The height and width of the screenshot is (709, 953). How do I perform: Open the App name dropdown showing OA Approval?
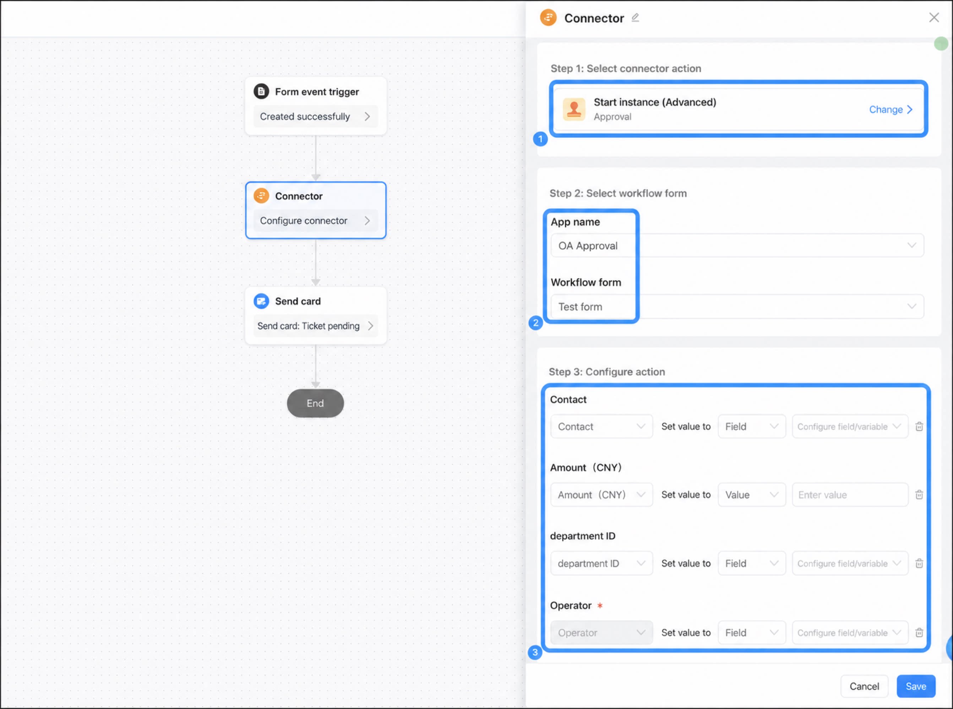coord(737,245)
